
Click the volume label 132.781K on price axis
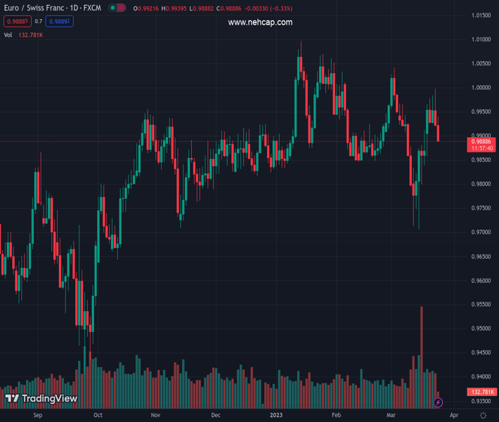click(x=482, y=392)
